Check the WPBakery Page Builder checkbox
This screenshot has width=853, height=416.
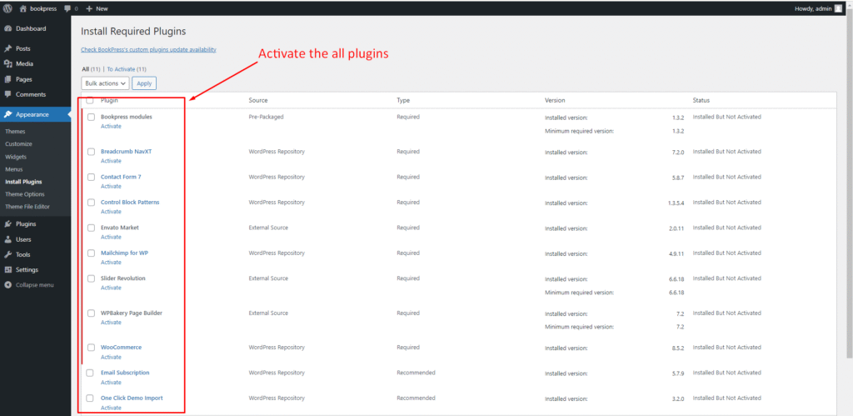pyautogui.click(x=92, y=313)
